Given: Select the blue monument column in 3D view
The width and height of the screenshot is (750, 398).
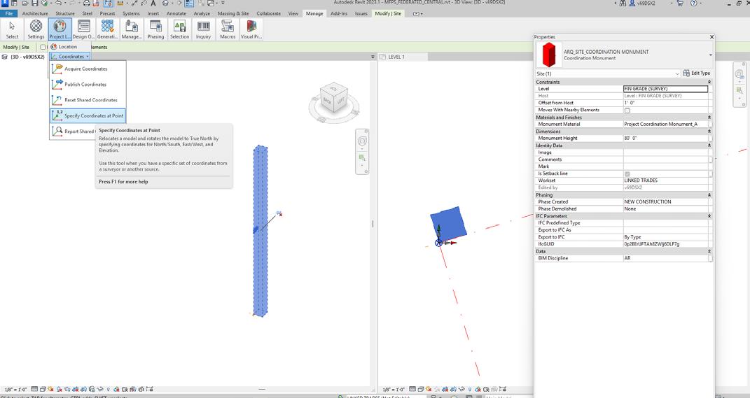Looking at the screenshot, I should click(261, 232).
